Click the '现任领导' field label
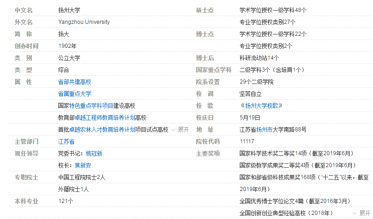This screenshot has width=373, height=219. [26, 153]
